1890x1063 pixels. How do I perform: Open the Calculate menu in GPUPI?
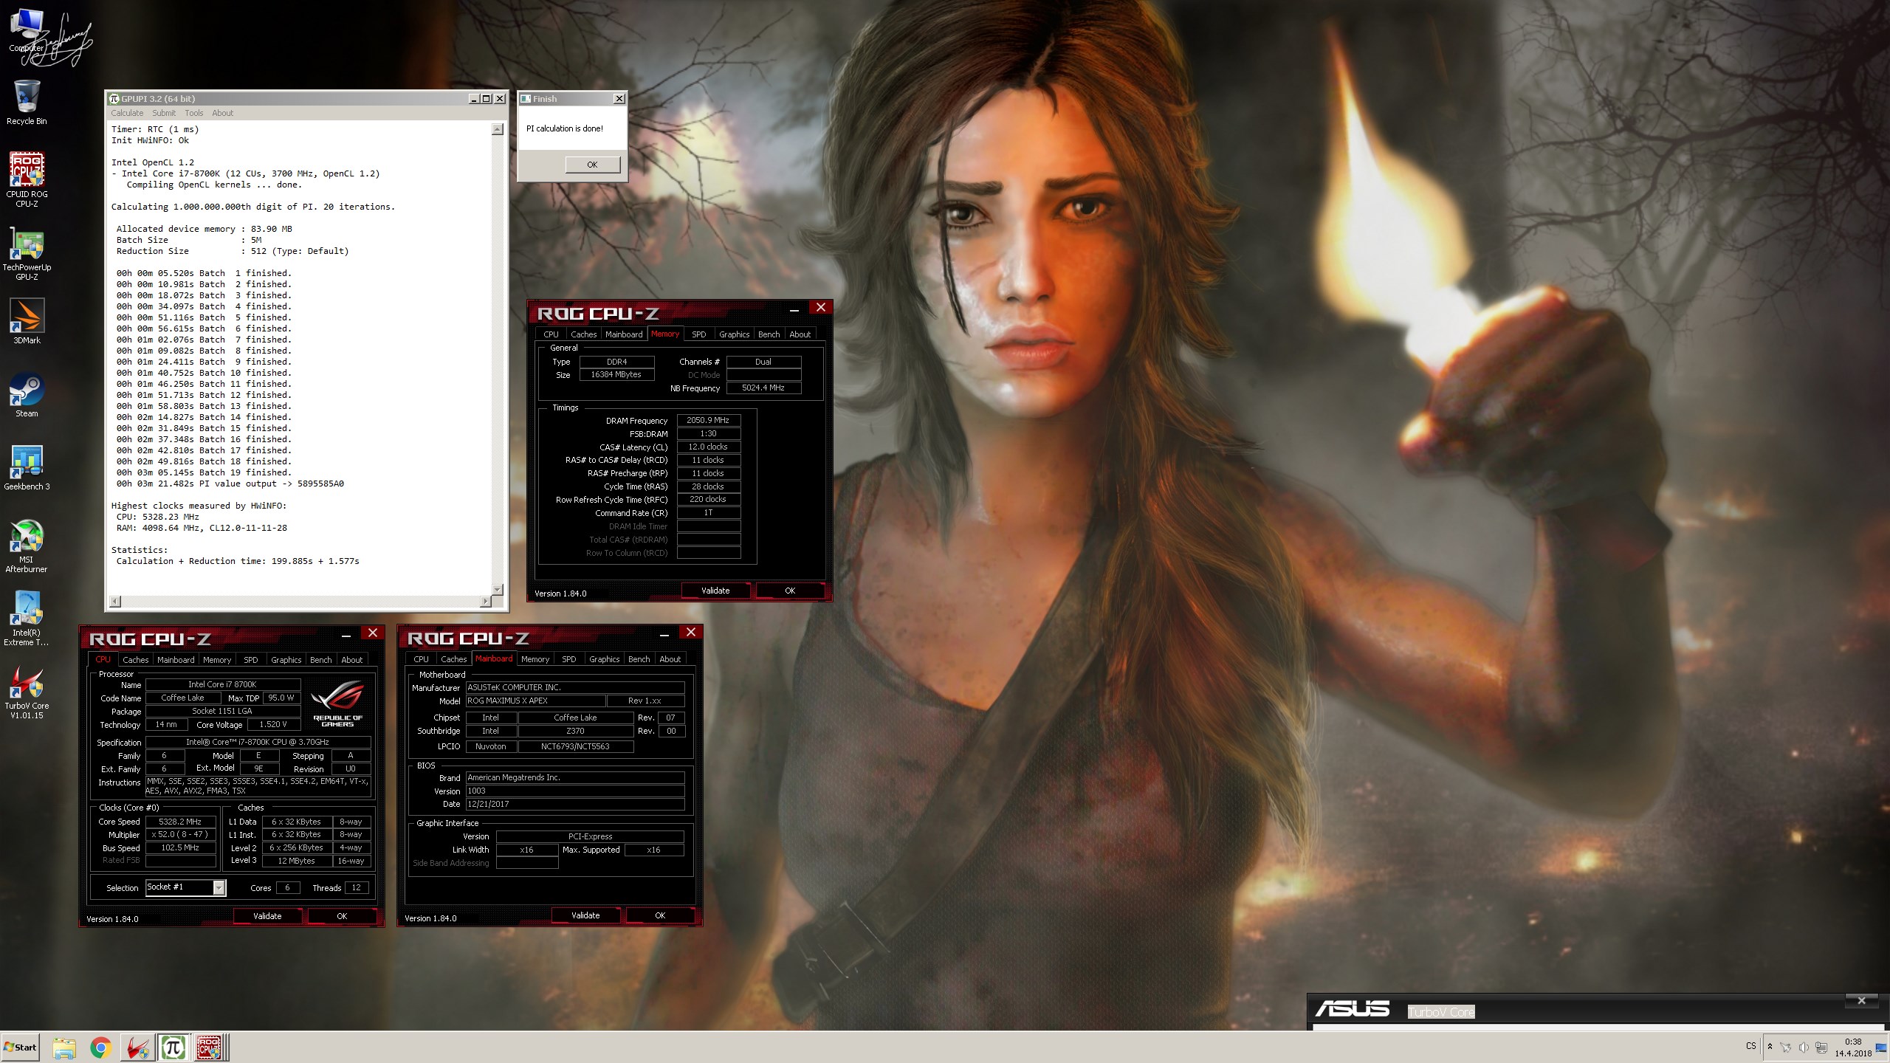(x=127, y=113)
